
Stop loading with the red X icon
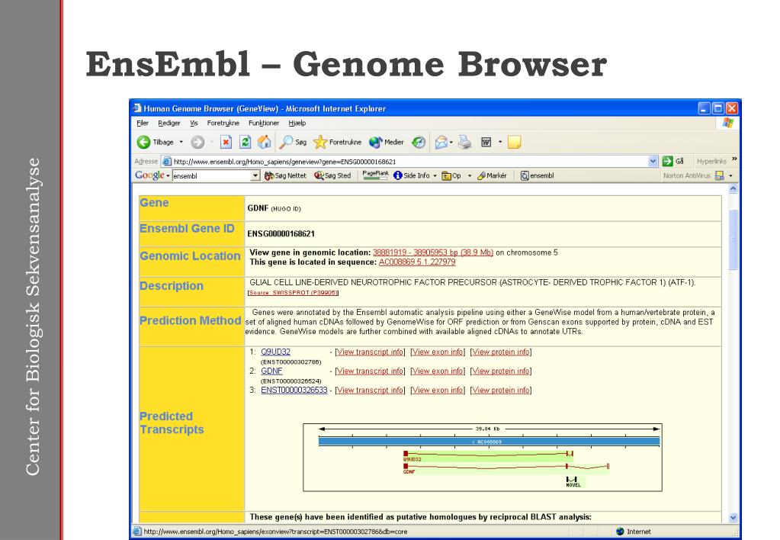[226, 143]
